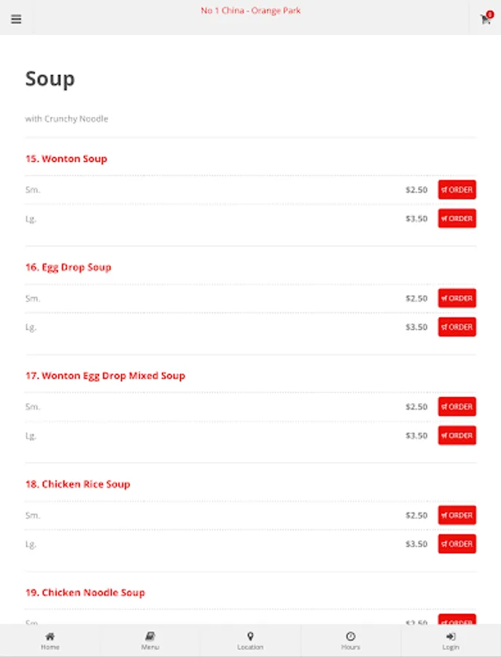Click the No 1 China - Orange Park title

point(250,10)
